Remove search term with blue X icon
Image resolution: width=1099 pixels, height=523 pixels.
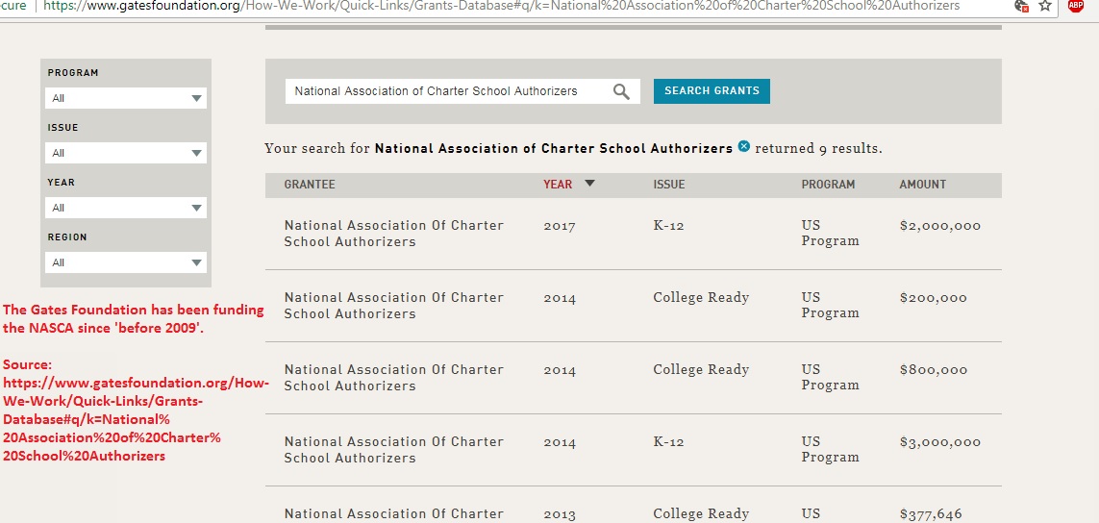click(743, 146)
